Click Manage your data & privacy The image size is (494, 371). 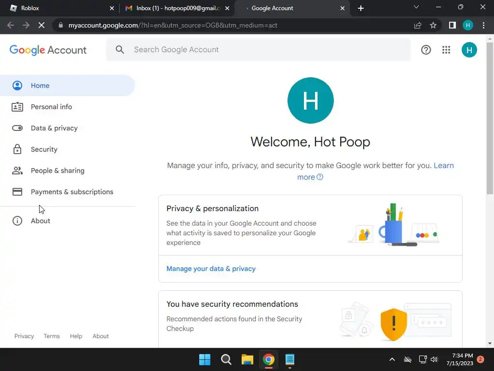click(x=211, y=269)
